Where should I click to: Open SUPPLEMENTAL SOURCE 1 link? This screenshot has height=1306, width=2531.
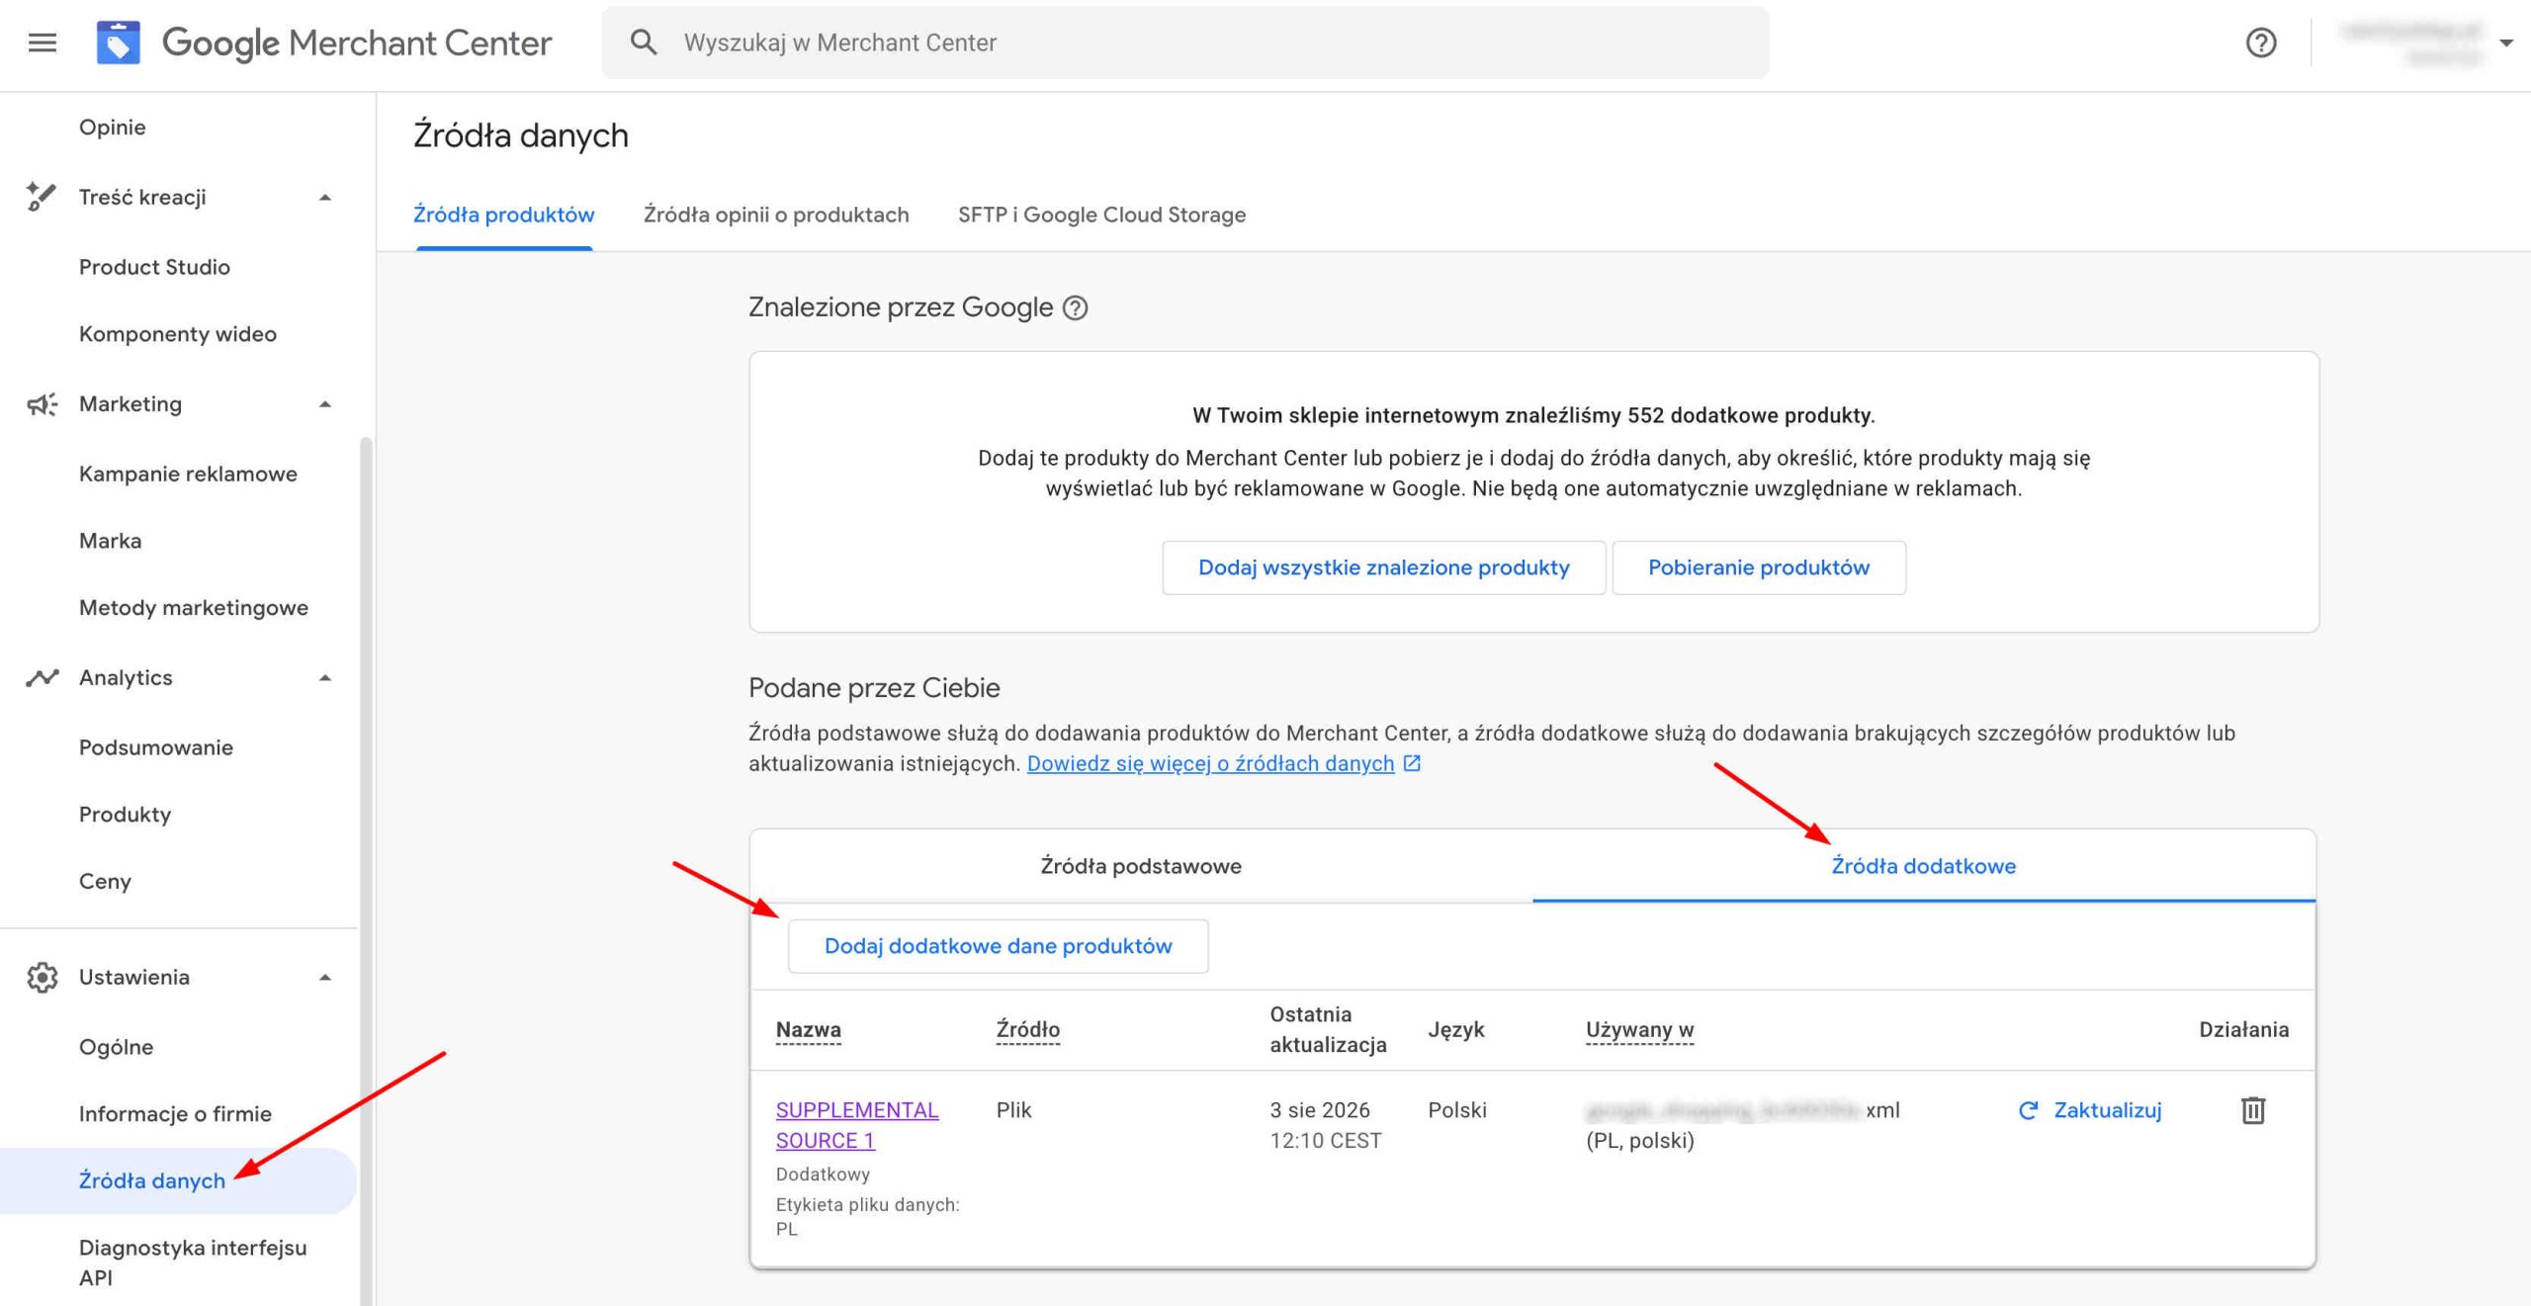[857, 1125]
